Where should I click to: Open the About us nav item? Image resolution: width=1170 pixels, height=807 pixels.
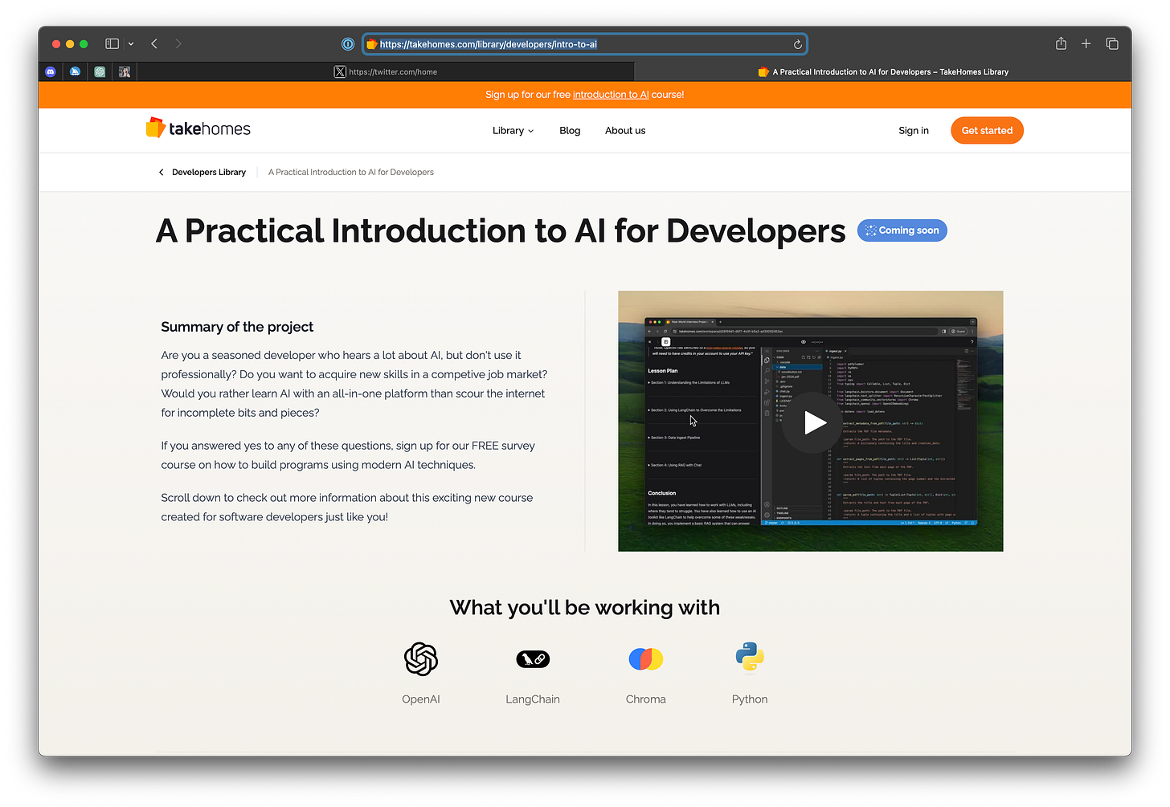point(625,131)
